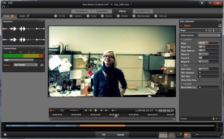The image size is (224, 139).
Task: Switch to the Transition In tab
Action: pos(81,11)
